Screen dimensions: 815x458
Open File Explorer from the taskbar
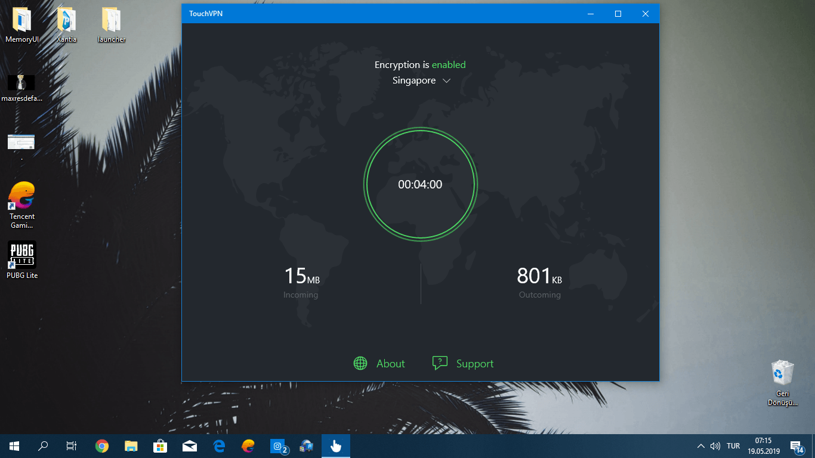pos(131,446)
